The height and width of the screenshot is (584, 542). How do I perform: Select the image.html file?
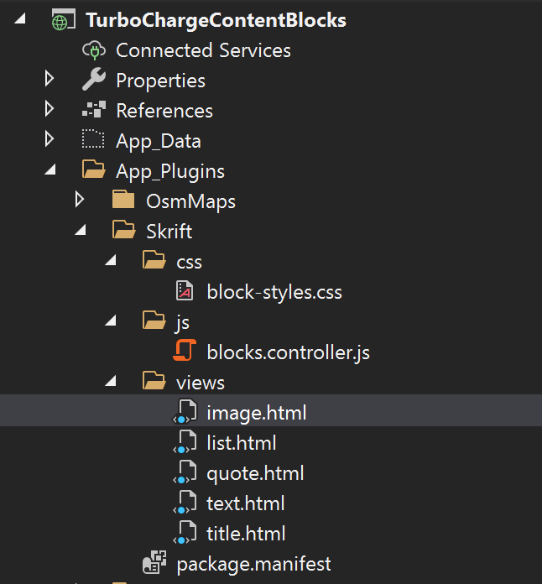pos(256,413)
